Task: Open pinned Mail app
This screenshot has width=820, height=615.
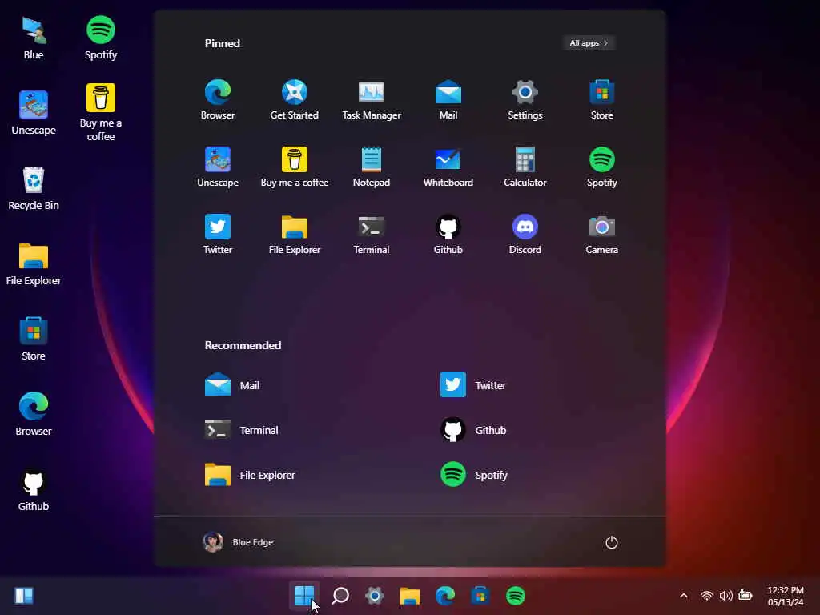Action: tap(448, 100)
